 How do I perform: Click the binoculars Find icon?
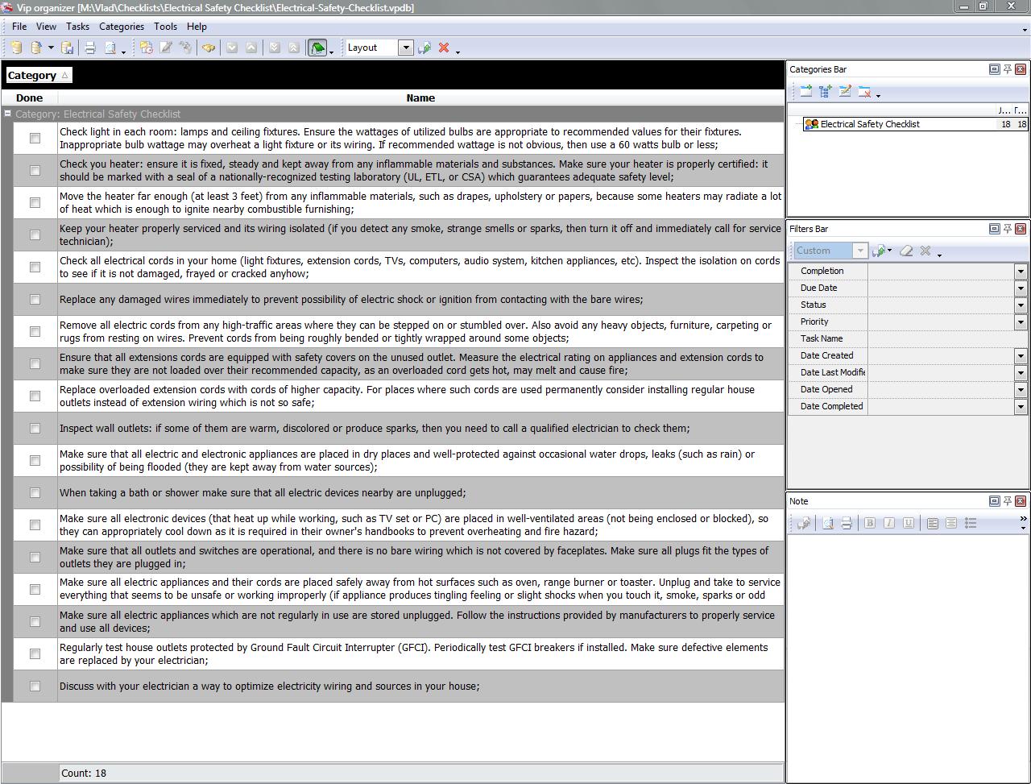[x=209, y=48]
